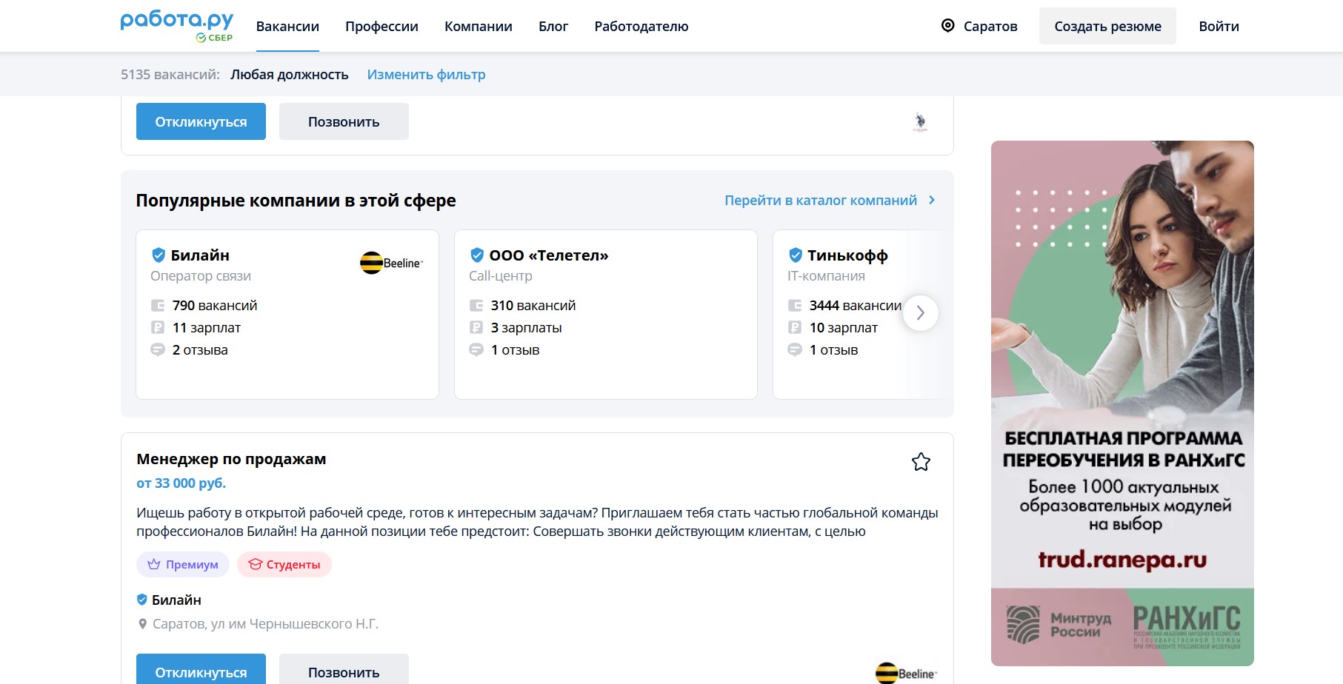Click the vacancies wallet icon in Телетел card
Screen dimensions: 1343x684
(476, 306)
